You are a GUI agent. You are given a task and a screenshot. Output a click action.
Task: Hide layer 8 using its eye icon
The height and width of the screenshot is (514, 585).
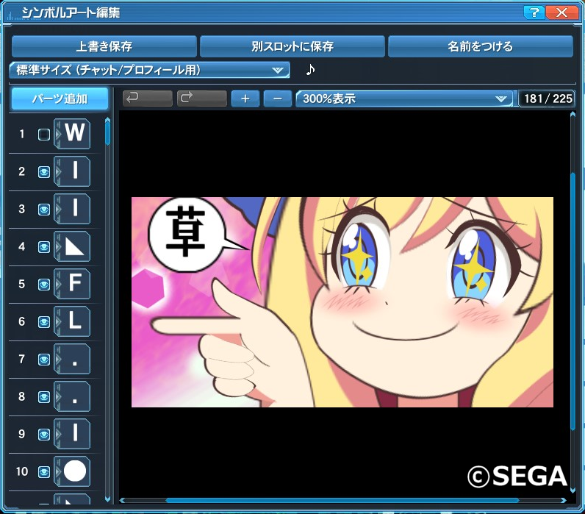[43, 397]
